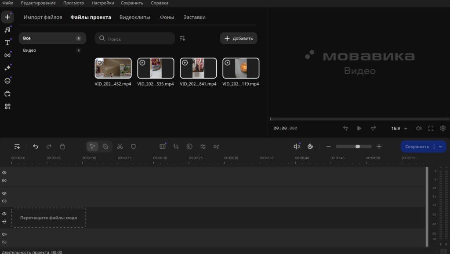Zoom out the timeline with minus

329,147
